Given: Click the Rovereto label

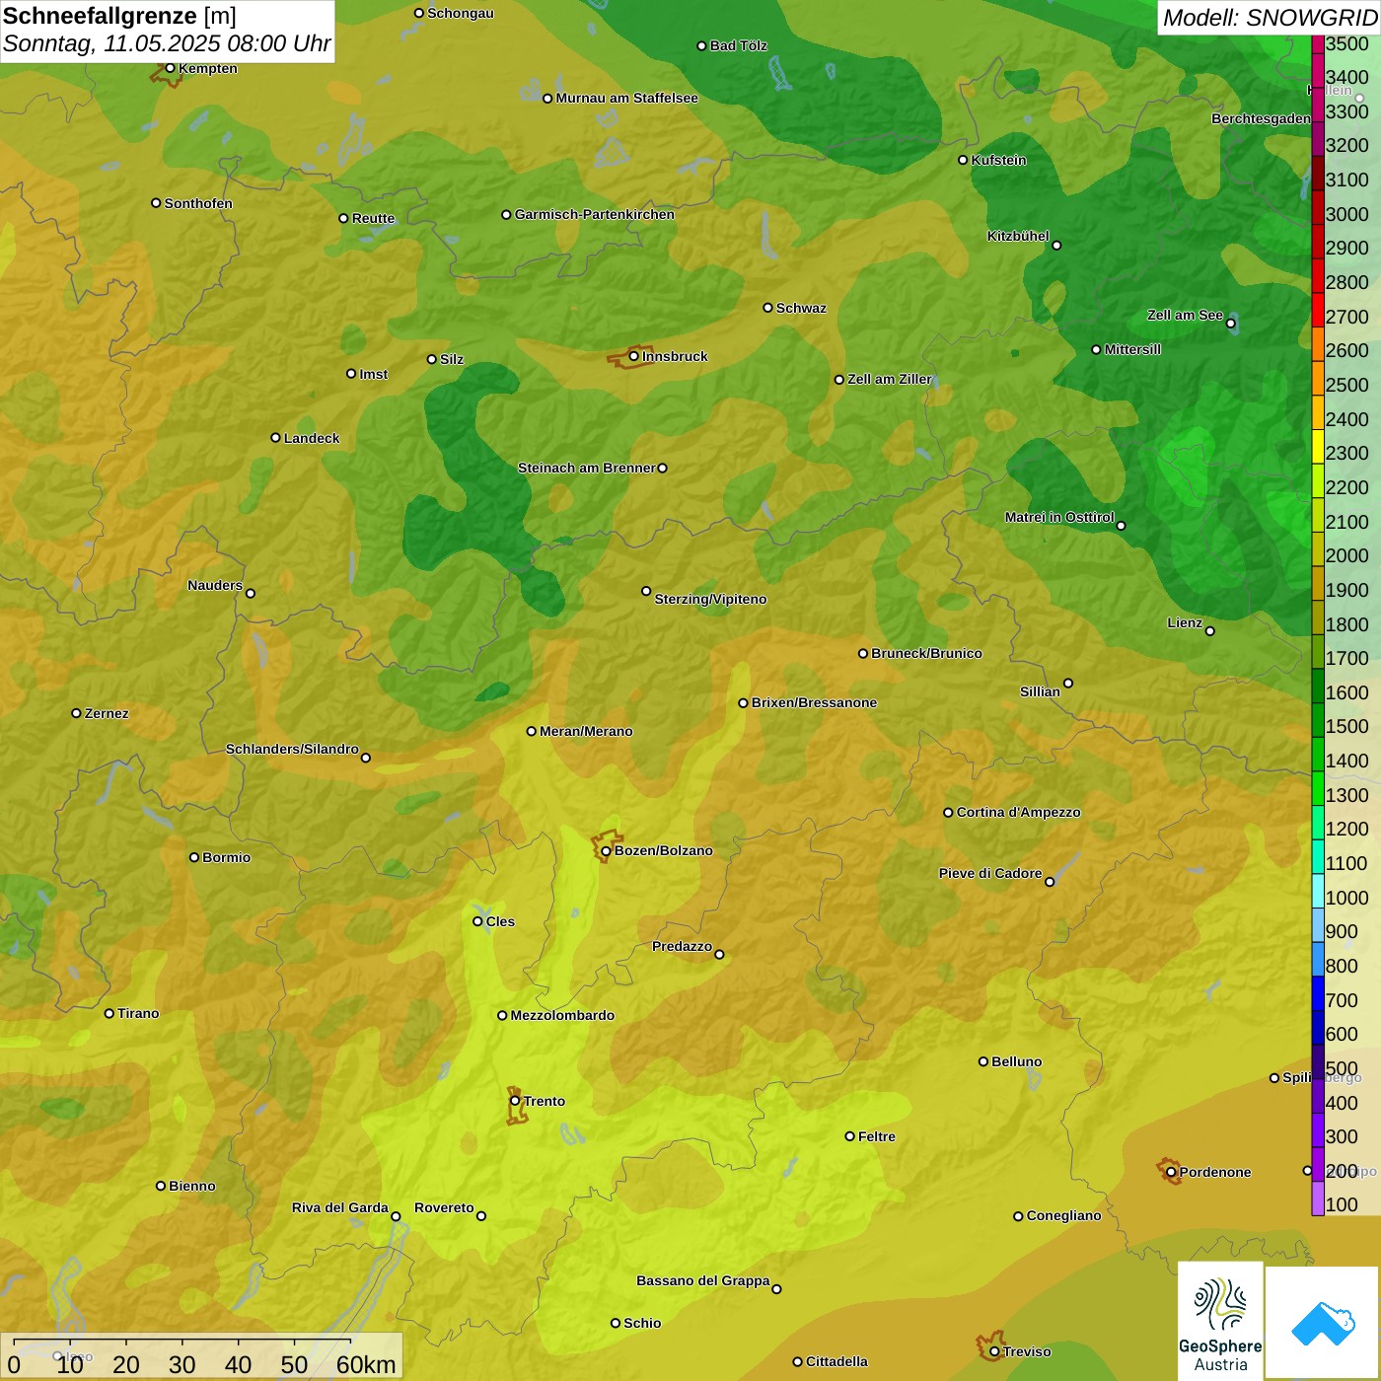Looking at the screenshot, I should pos(444,1207).
